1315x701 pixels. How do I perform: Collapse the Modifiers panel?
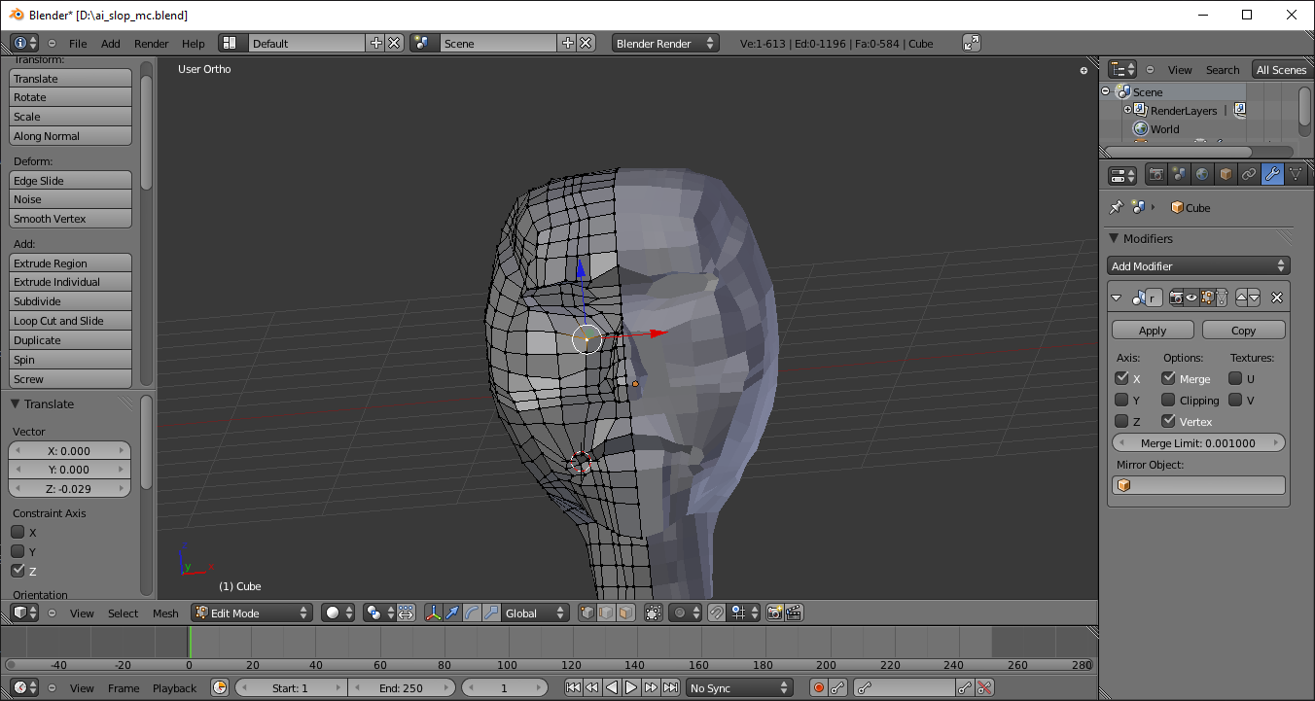1115,238
